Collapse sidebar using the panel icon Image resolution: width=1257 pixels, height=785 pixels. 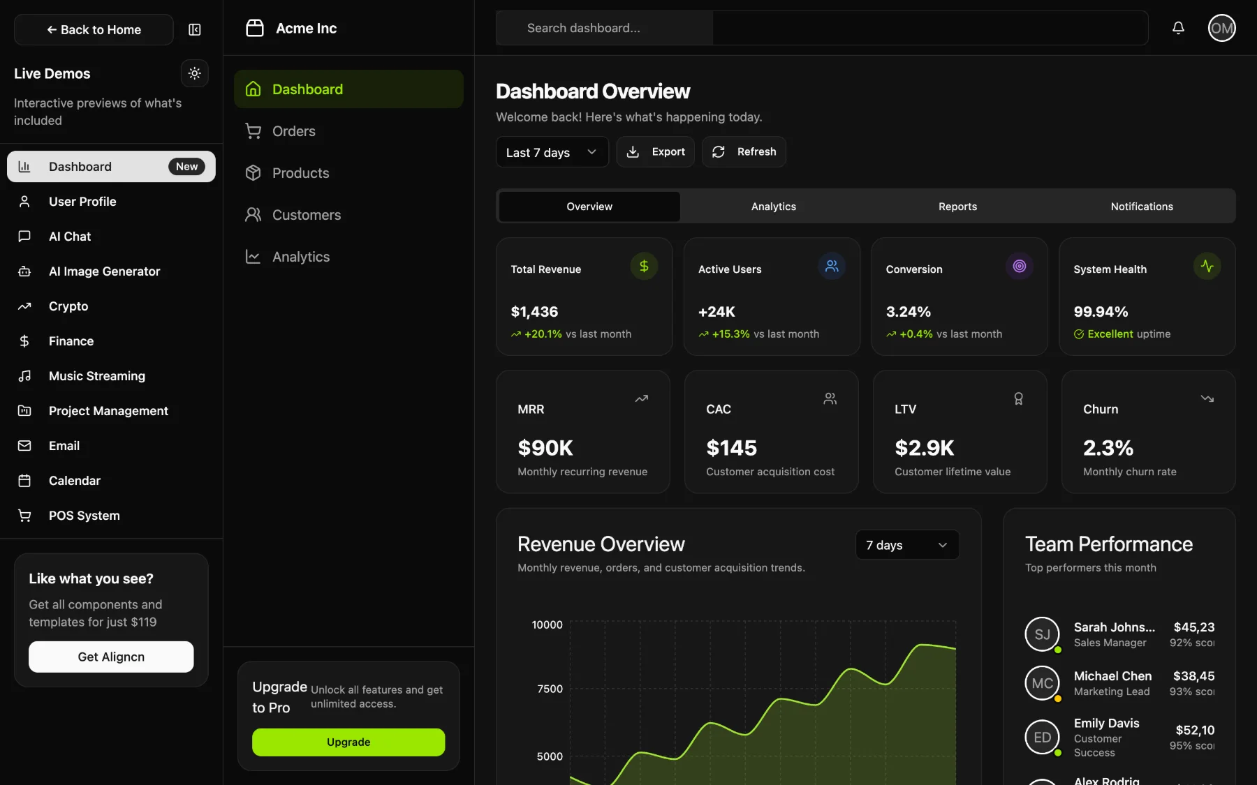(x=195, y=29)
